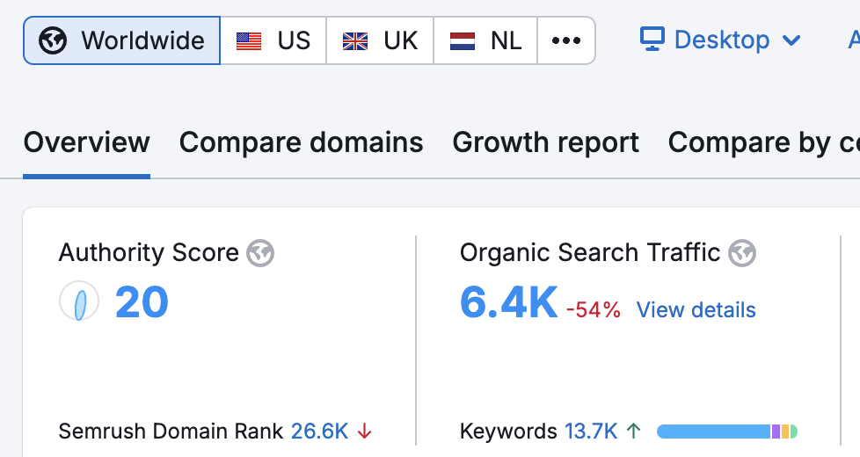The width and height of the screenshot is (860, 457).
Task: Click View details link
Action: [x=696, y=310]
